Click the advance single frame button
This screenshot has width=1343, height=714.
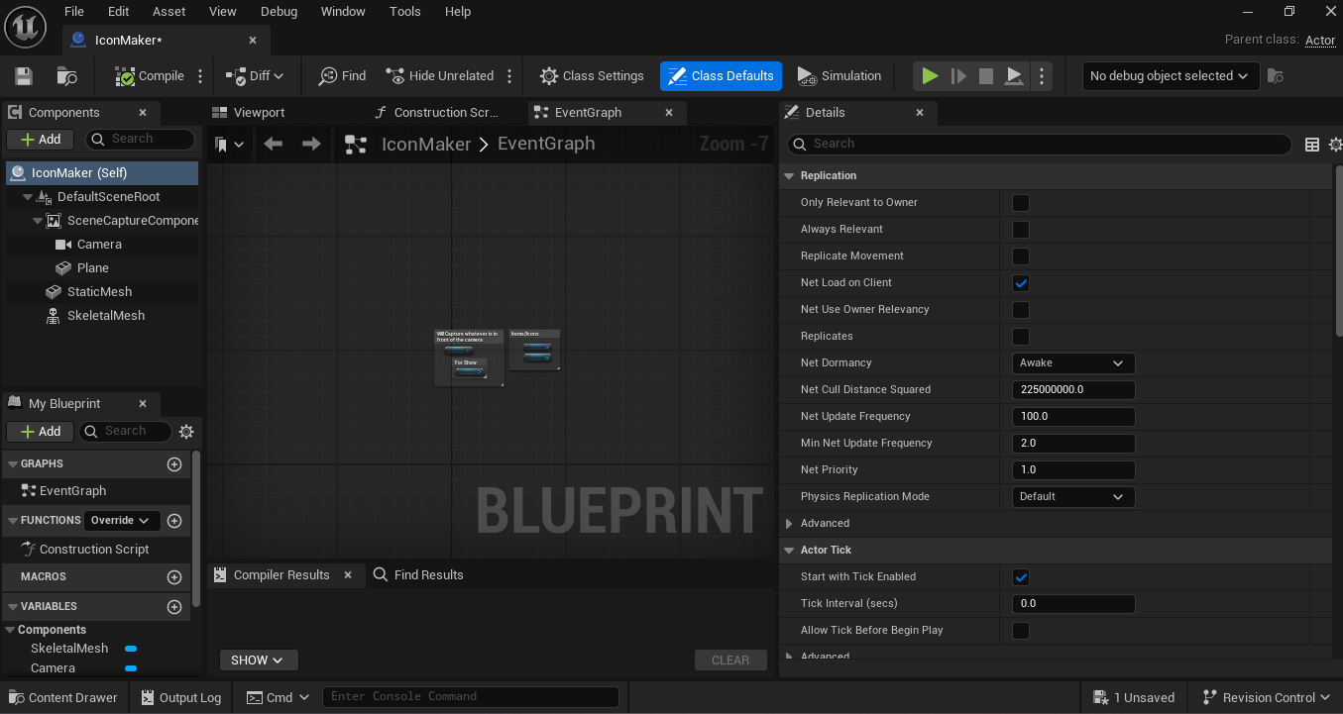tap(958, 76)
